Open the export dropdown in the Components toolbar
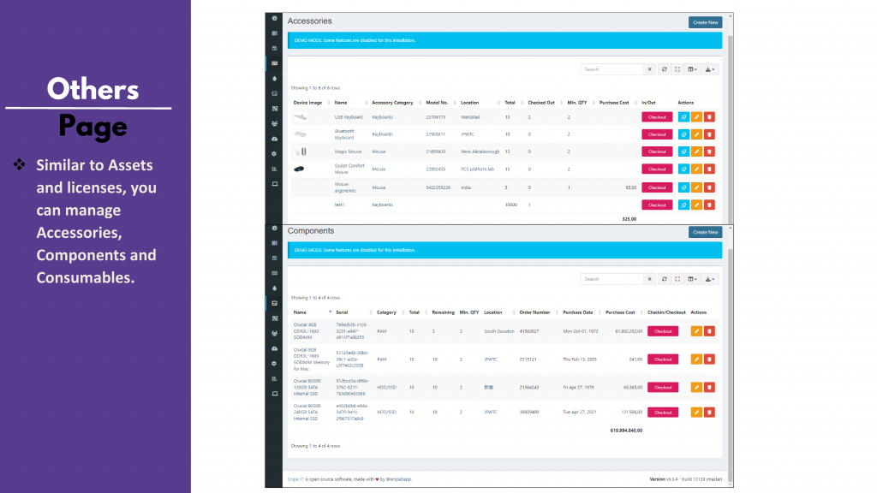Screen dimensions: 877x493 point(711,279)
